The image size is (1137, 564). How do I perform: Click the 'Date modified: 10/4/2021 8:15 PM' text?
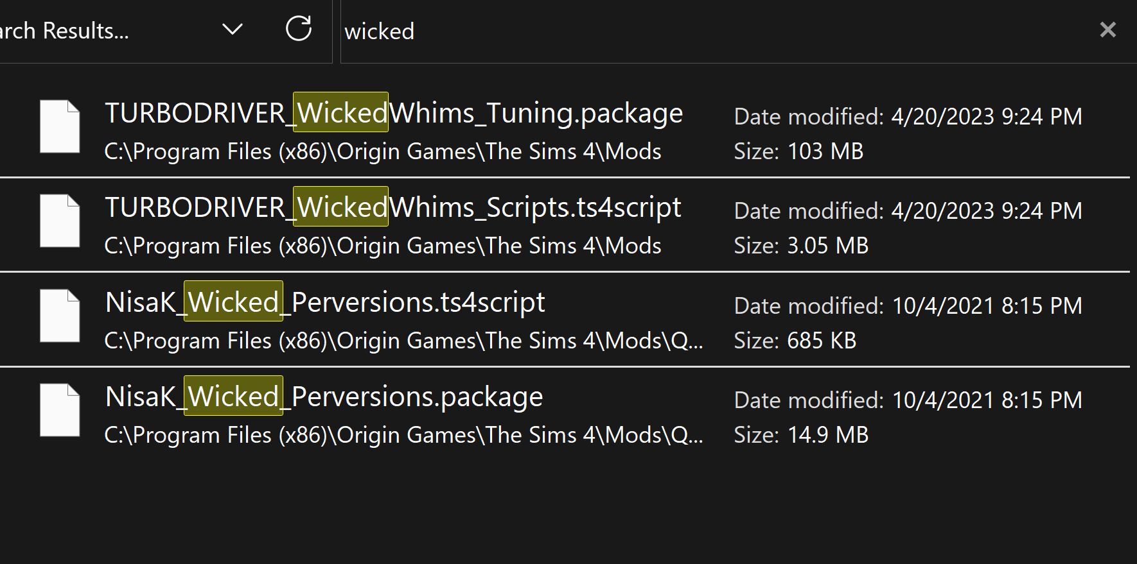[908, 306]
